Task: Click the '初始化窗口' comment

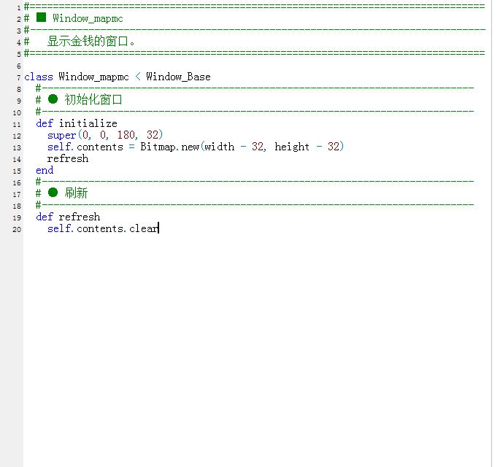Action: click(x=93, y=99)
